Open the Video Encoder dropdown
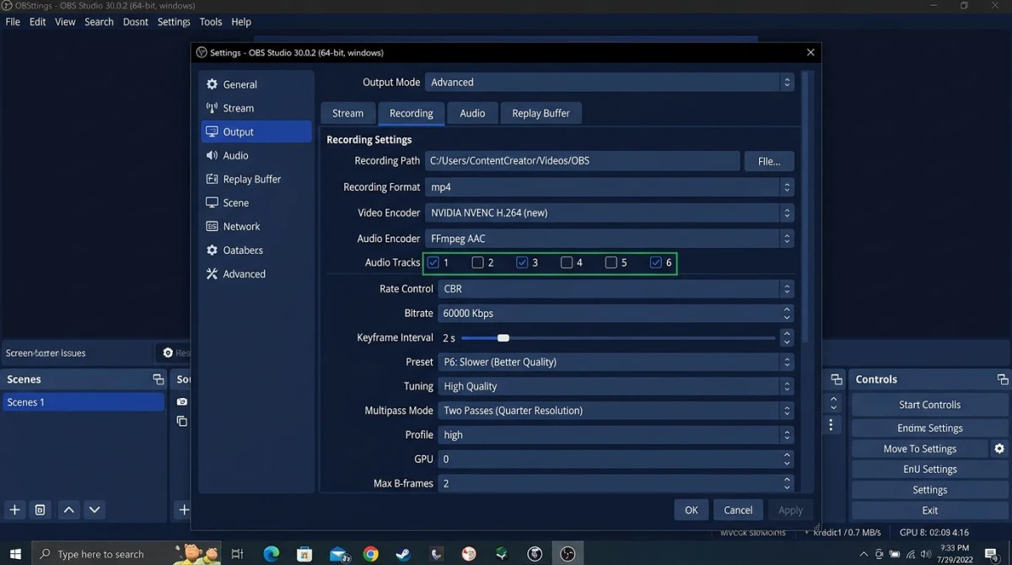1012x565 pixels. tap(610, 213)
